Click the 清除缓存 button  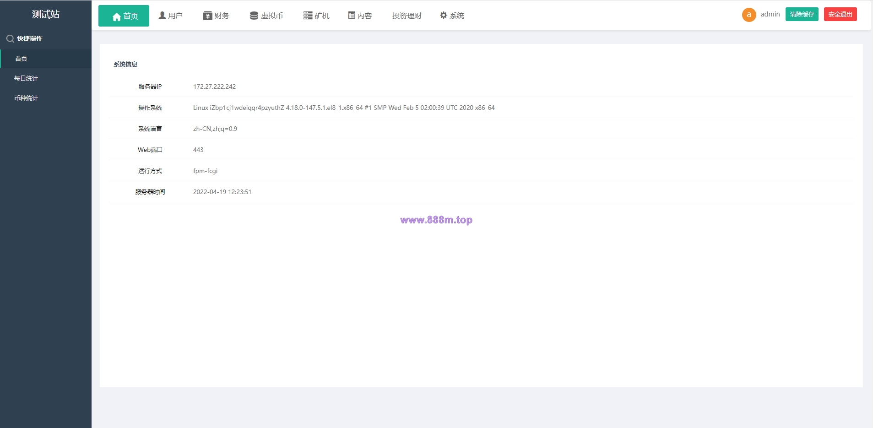click(802, 14)
